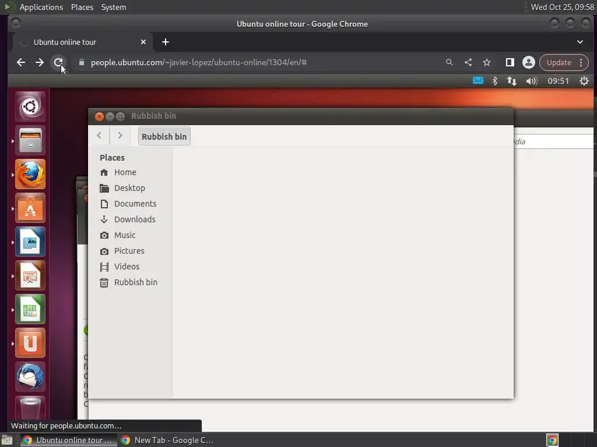
Task: Open the Ubuntu Dash home launcher
Action: tap(30, 107)
